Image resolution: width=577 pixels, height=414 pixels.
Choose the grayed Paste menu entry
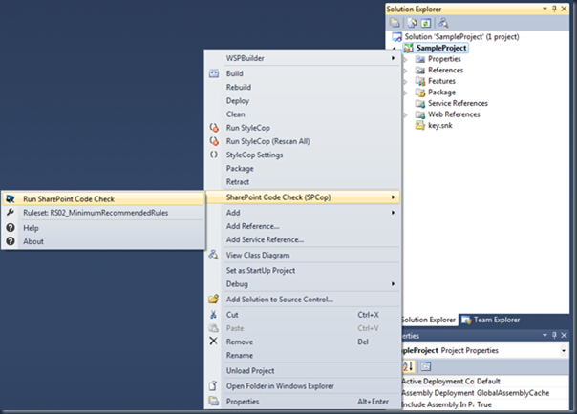(235, 328)
